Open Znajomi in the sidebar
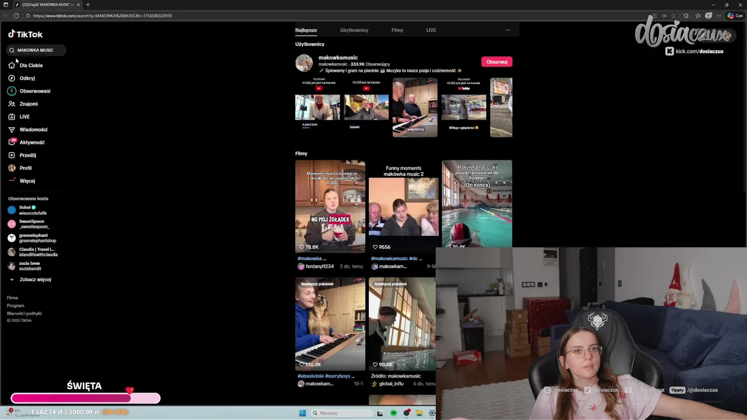Viewport: 747px width, 420px height. pyautogui.click(x=23, y=104)
